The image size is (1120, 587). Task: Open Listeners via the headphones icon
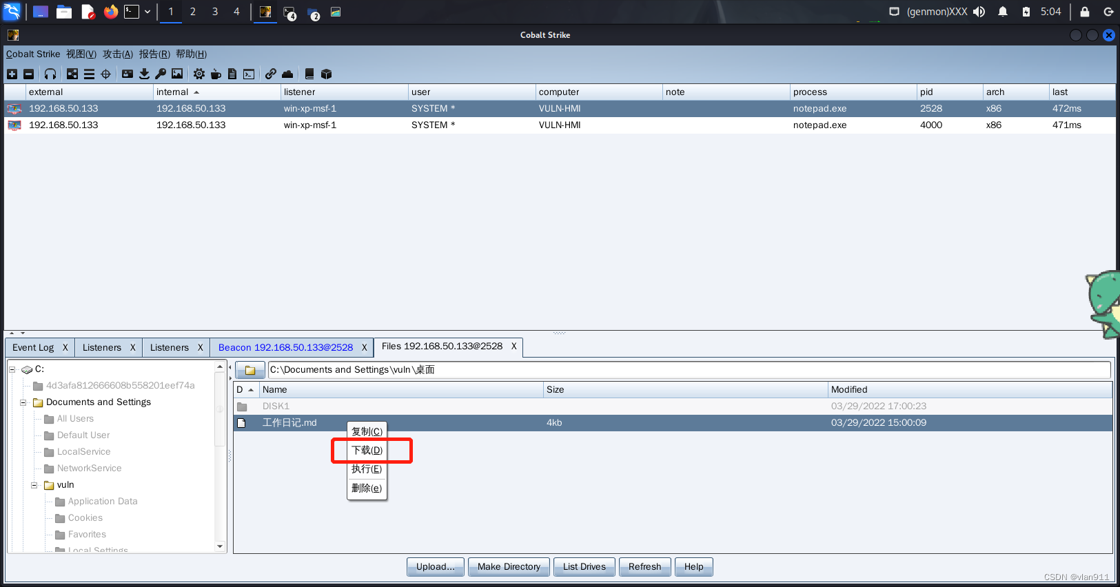50,74
